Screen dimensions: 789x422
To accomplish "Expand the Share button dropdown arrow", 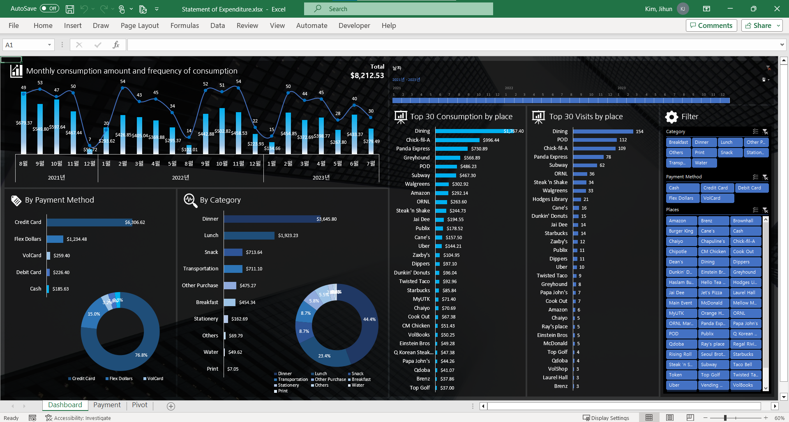I will point(778,25).
